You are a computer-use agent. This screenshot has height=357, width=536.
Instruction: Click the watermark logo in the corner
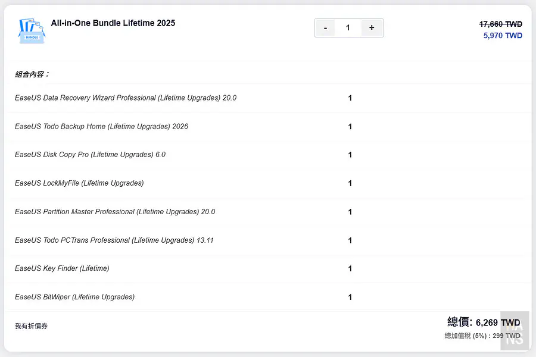click(515, 328)
